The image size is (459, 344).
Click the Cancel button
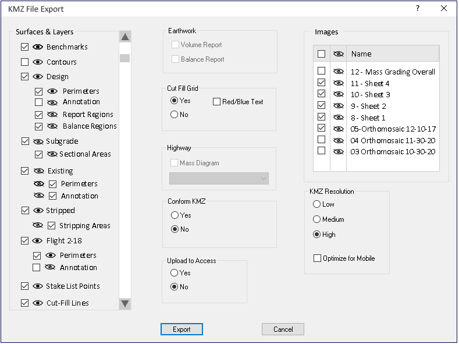(283, 329)
